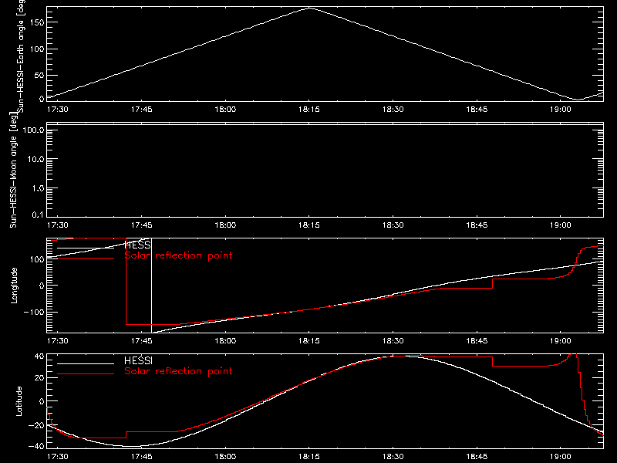Click 18:45 under the Earth angle plot
The image size is (617, 463).
point(477,110)
